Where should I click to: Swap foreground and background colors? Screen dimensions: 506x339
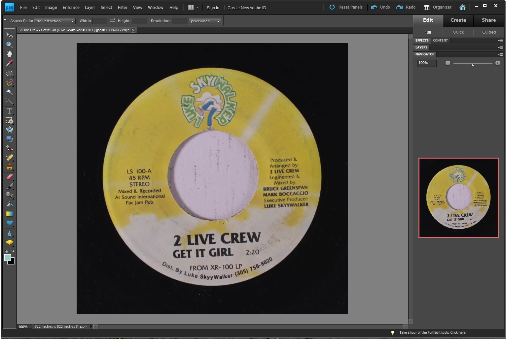[x=13, y=251]
